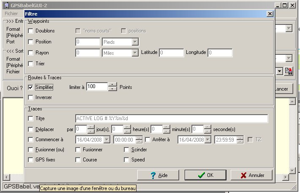
Task: Expand the Miles unit dropdown
Action: [x=135, y=53]
